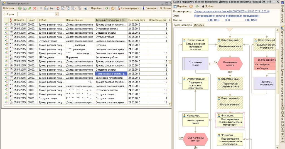Click the Проведение повторных переговоров node
Screen dimensions: 285x149
pyautogui.click(x=195, y=83)
